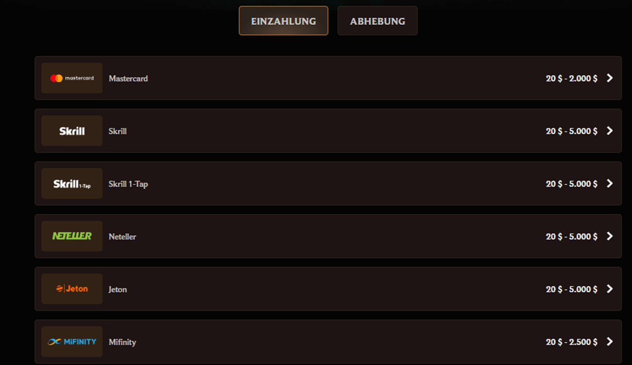
Task: Click the Mifinity 20 $ - 2.500 $ range
Action: click(571, 341)
